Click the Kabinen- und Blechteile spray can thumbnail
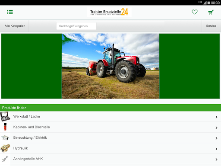This screenshot has height=166, width=221. [x=5, y=127]
